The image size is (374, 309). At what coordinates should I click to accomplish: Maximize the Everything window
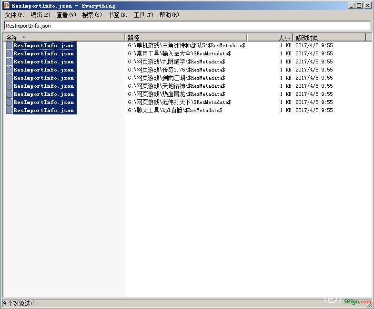(x=359, y=6)
